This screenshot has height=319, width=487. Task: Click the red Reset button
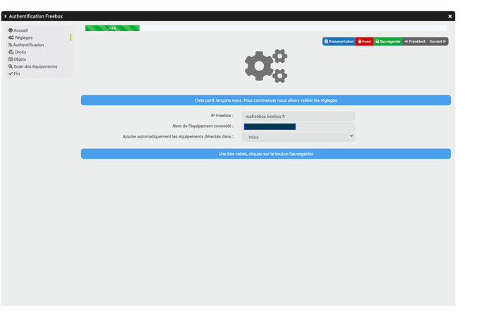(365, 42)
